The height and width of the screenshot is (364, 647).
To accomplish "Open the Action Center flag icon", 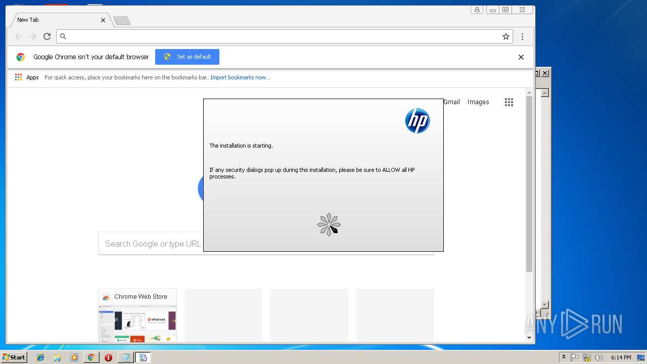I will point(575,357).
